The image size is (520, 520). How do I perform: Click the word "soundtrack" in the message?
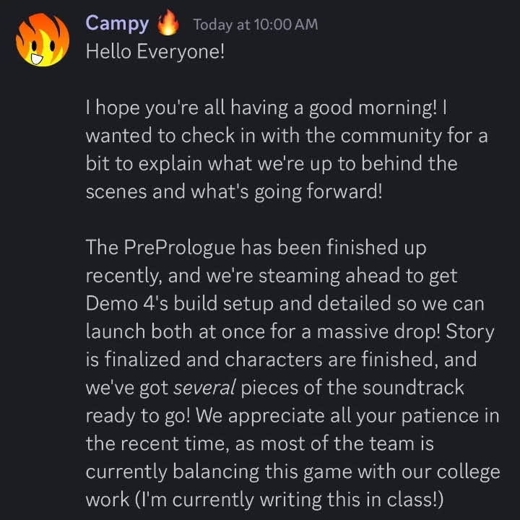pos(413,387)
